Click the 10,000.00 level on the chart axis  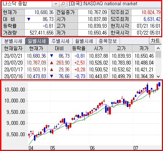[15, 101]
